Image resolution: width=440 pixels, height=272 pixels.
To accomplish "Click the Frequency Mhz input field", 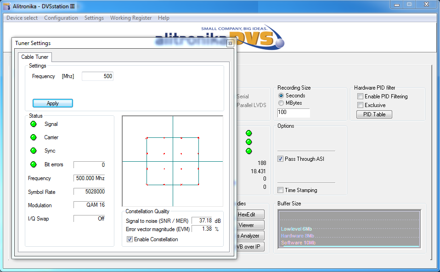I will click(97, 76).
